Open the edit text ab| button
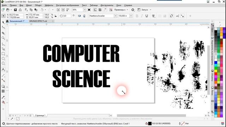Viewport: 226px width, 127px height. point(177,16)
